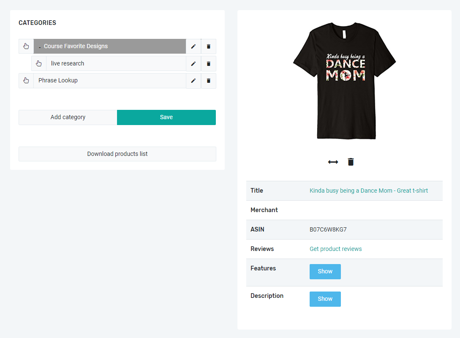Save the category list
This screenshot has width=460, height=338.
[x=166, y=117]
